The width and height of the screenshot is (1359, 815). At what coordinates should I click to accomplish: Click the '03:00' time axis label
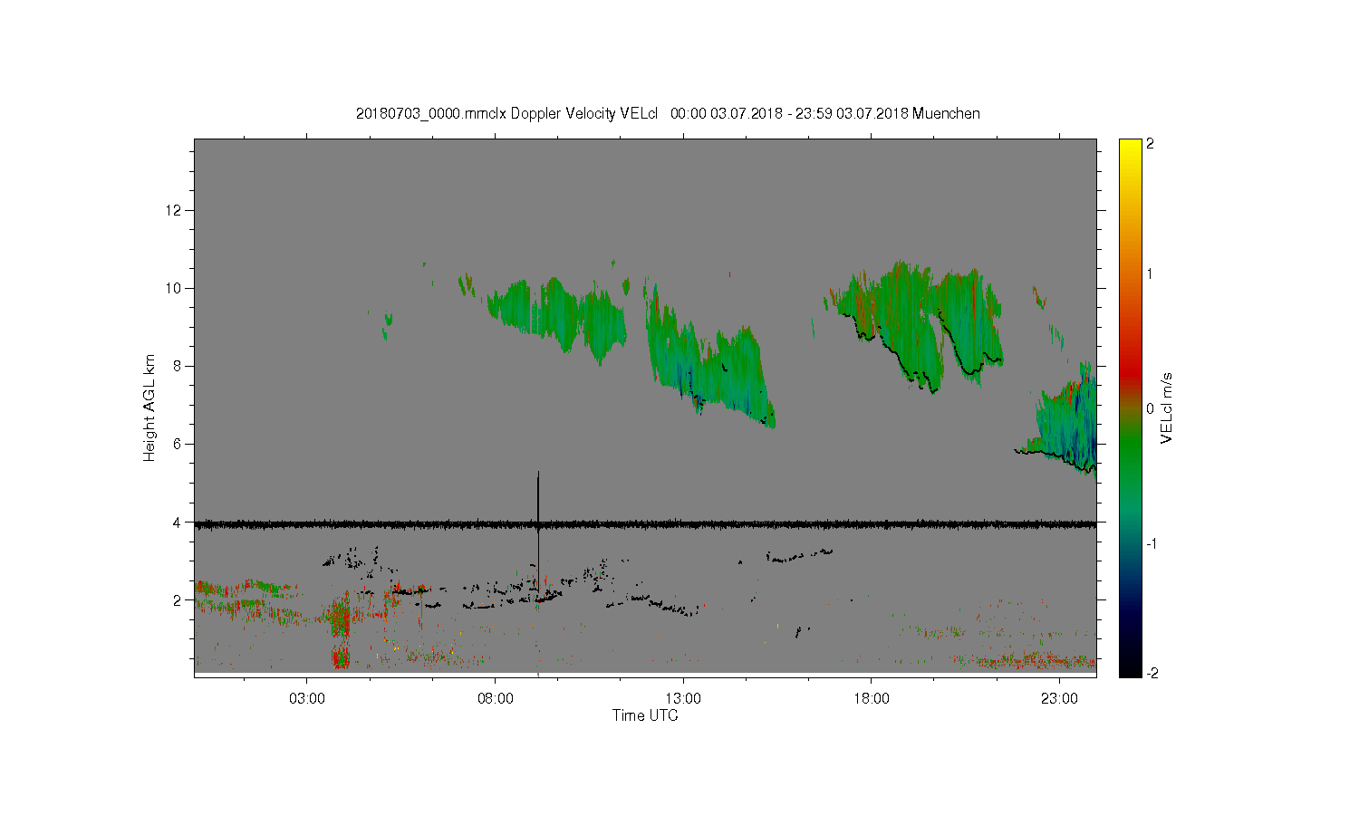(307, 699)
